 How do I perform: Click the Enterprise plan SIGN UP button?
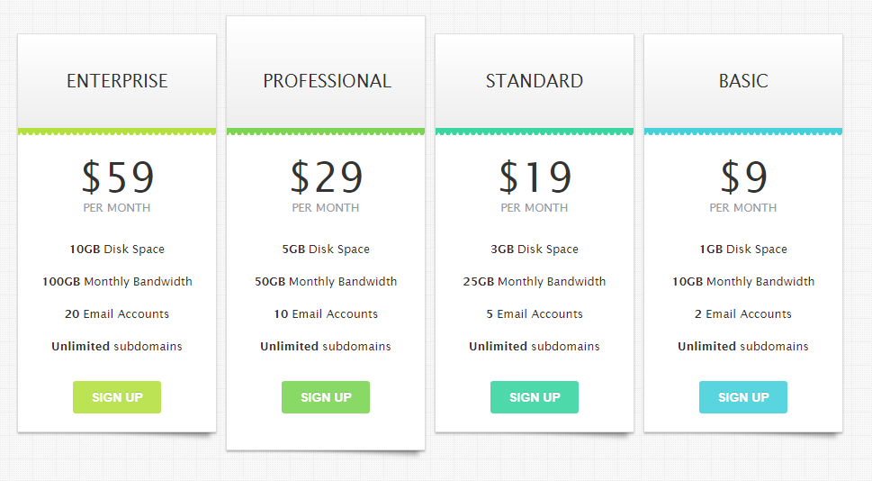click(x=117, y=397)
